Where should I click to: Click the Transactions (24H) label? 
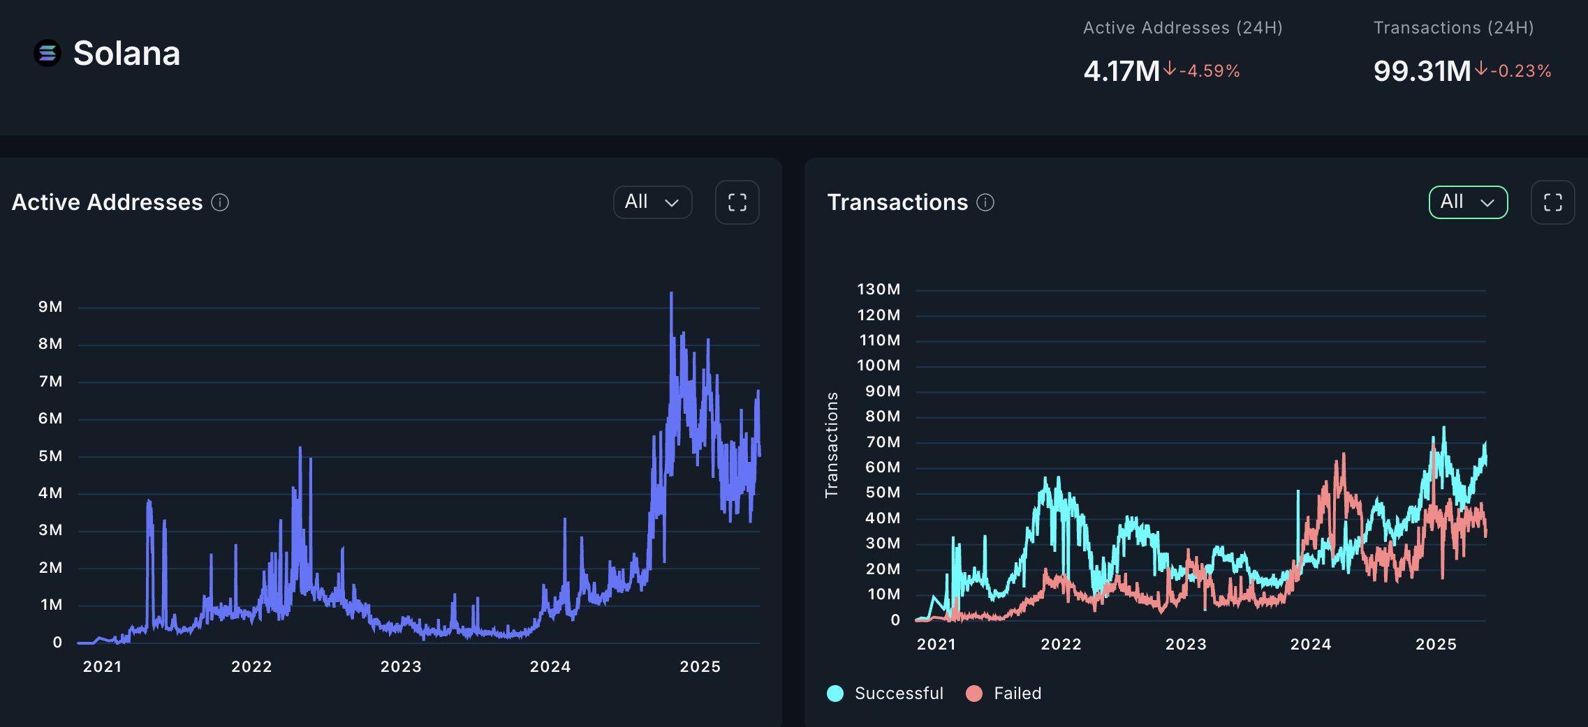[1454, 28]
